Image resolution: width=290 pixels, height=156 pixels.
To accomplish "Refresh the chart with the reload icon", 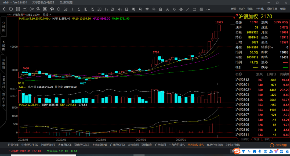I will click(11, 9).
